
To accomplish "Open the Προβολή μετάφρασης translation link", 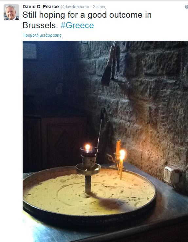I will click(42, 35).
